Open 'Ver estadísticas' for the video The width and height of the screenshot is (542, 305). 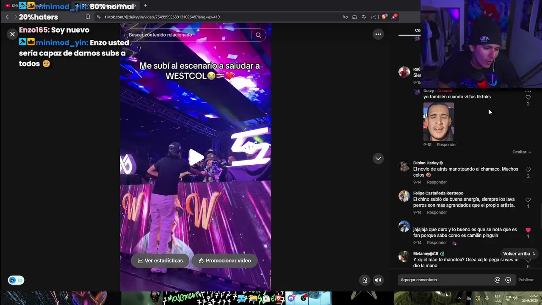pos(160,261)
